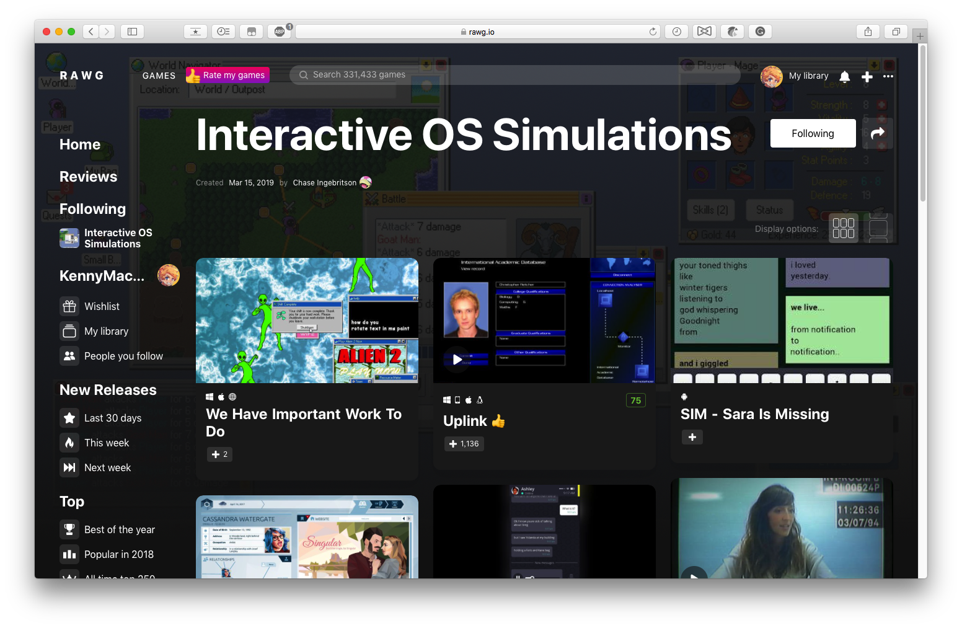962x628 pixels.
Task: Go to Reviews in sidebar
Action: click(88, 177)
